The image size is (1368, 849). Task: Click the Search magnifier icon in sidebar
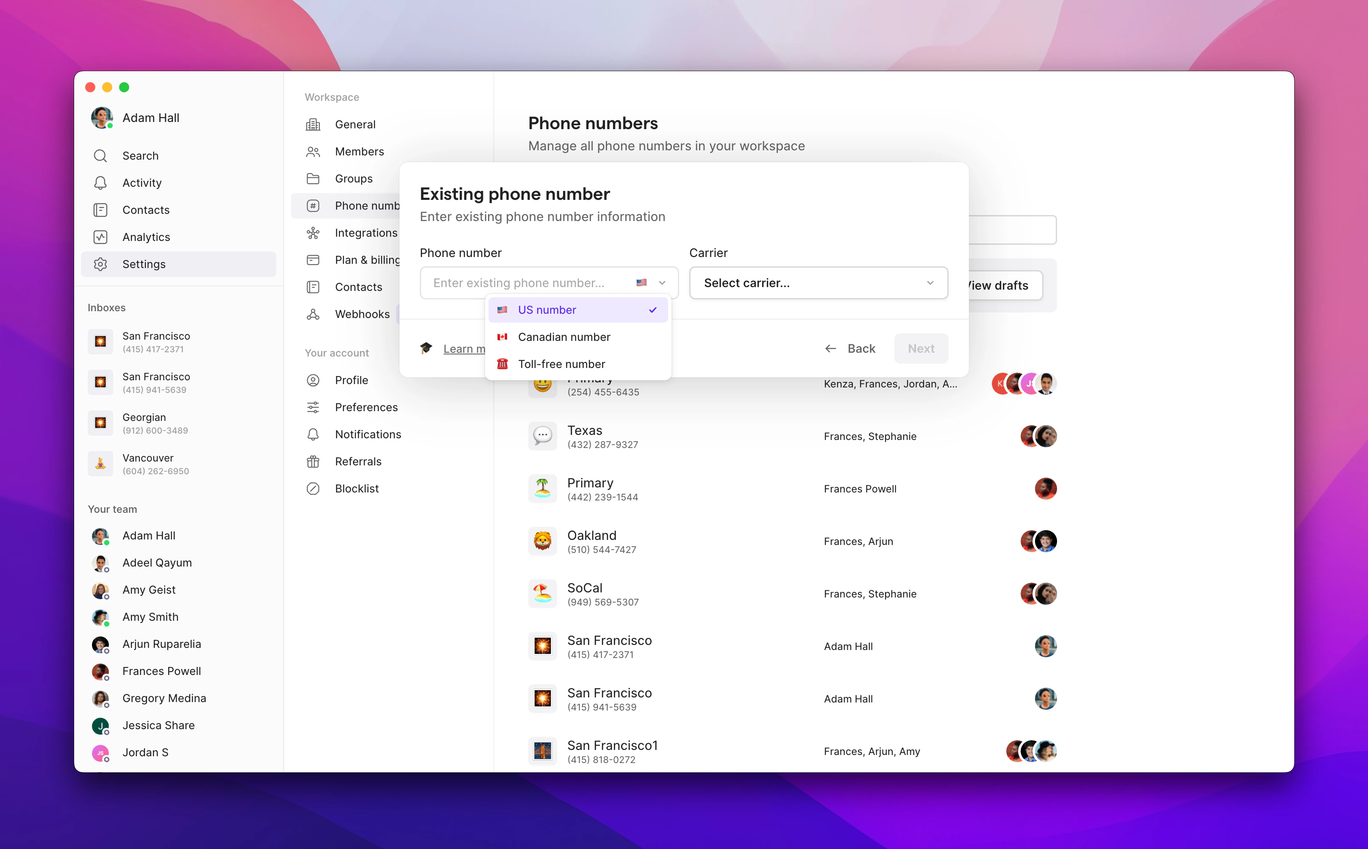pyautogui.click(x=100, y=155)
